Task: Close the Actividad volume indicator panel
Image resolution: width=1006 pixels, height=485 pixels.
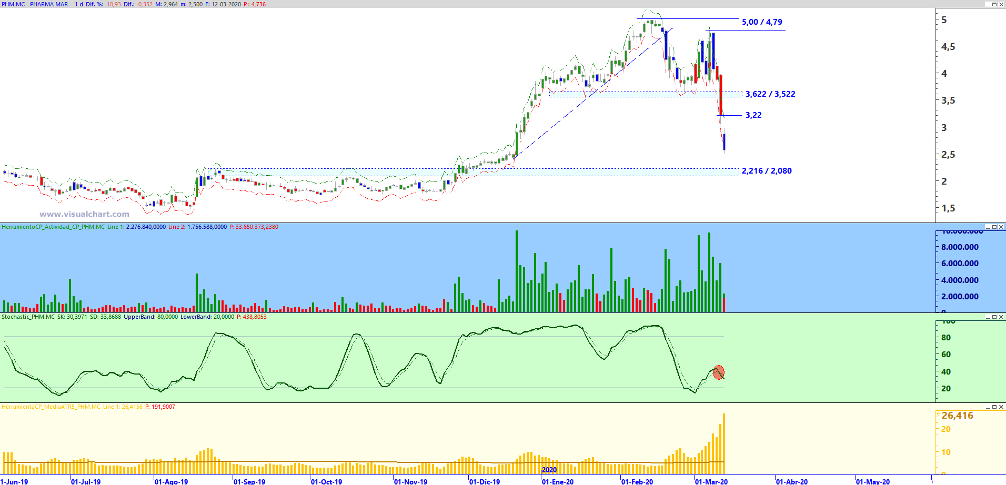Action: [x=1001, y=227]
